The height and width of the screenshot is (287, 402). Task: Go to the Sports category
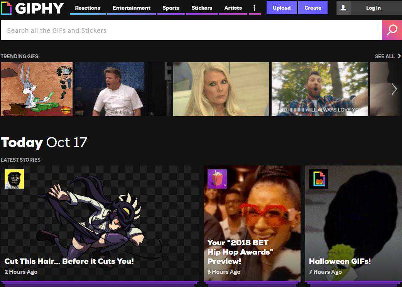[x=171, y=8]
